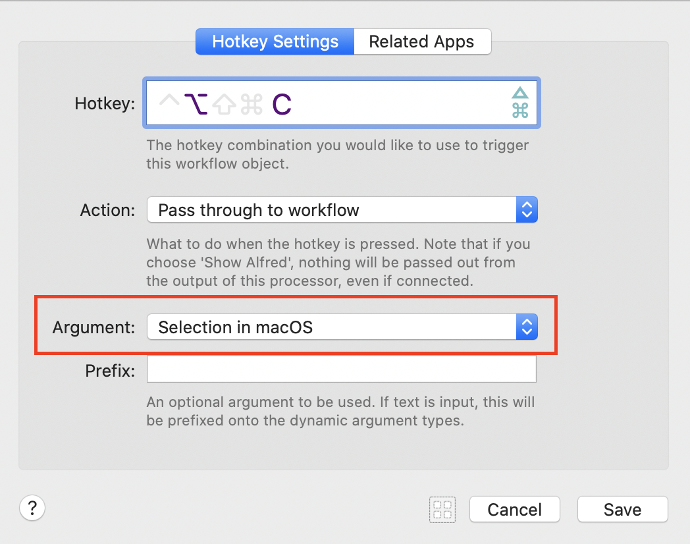
Task: Switch to the Related Apps tab
Action: tap(422, 41)
